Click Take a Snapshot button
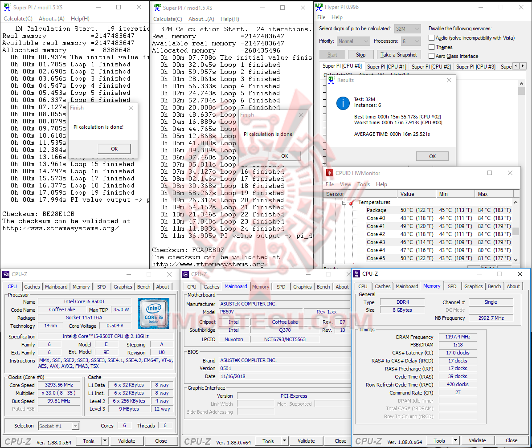The width and height of the screenshot is (532, 448). coord(398,55)
